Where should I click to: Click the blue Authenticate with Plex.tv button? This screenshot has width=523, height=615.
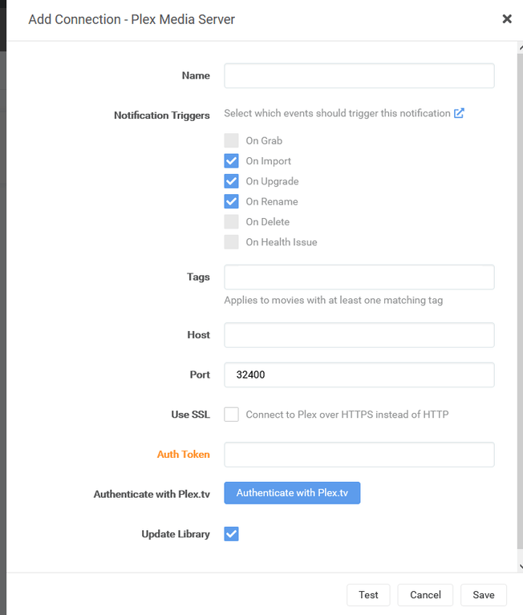292,493
